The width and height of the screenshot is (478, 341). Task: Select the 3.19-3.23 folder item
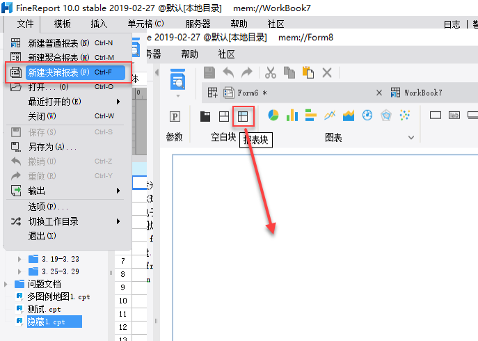(x=54, y=260)
